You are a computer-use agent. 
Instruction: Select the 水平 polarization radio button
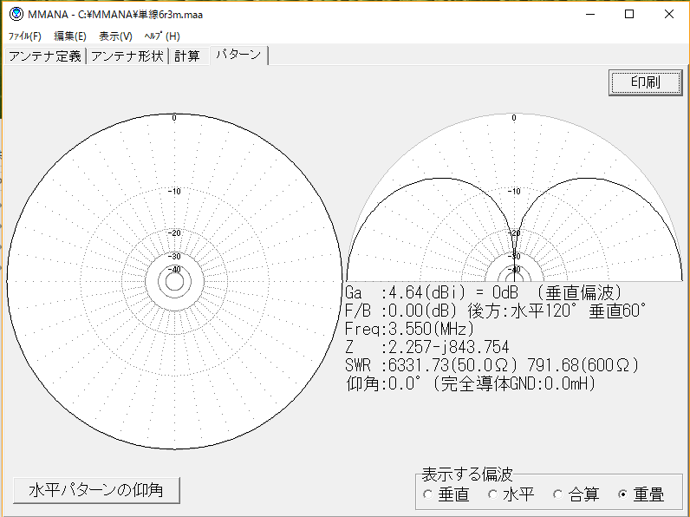511,494
